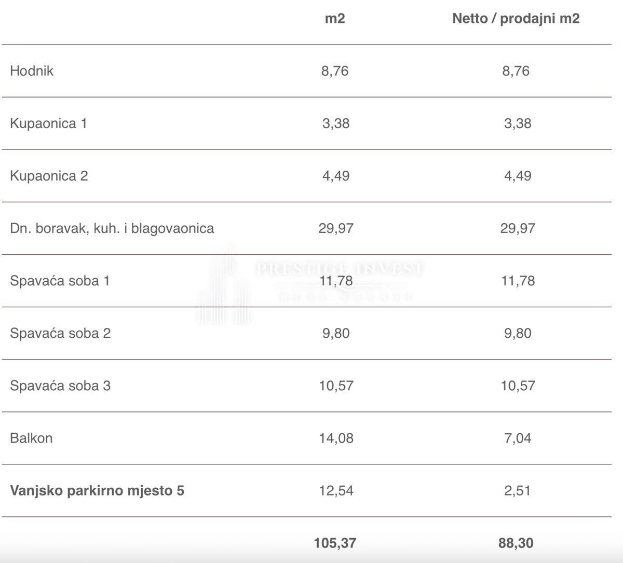The width and height of the screenshot is (623, 563).
Task: Click the Spavaća soba 3 label
Action: point(60,386)
